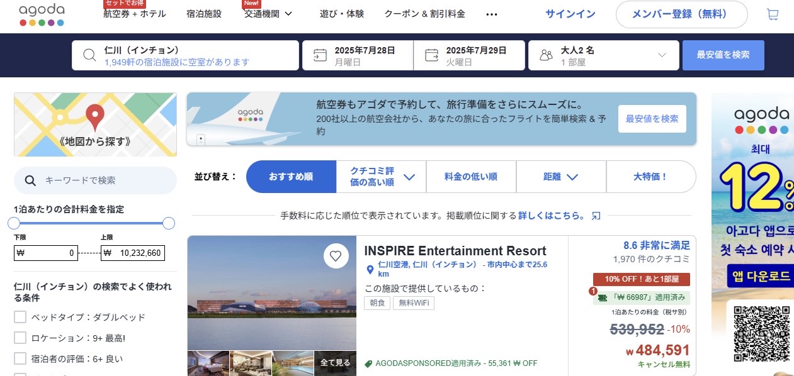Viewport: 794px width, 376px height.
Task: Click the check-in calendar icon
Action: point(320,55)
